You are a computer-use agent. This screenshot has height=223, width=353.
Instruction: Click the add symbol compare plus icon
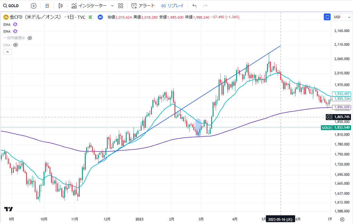34,6
